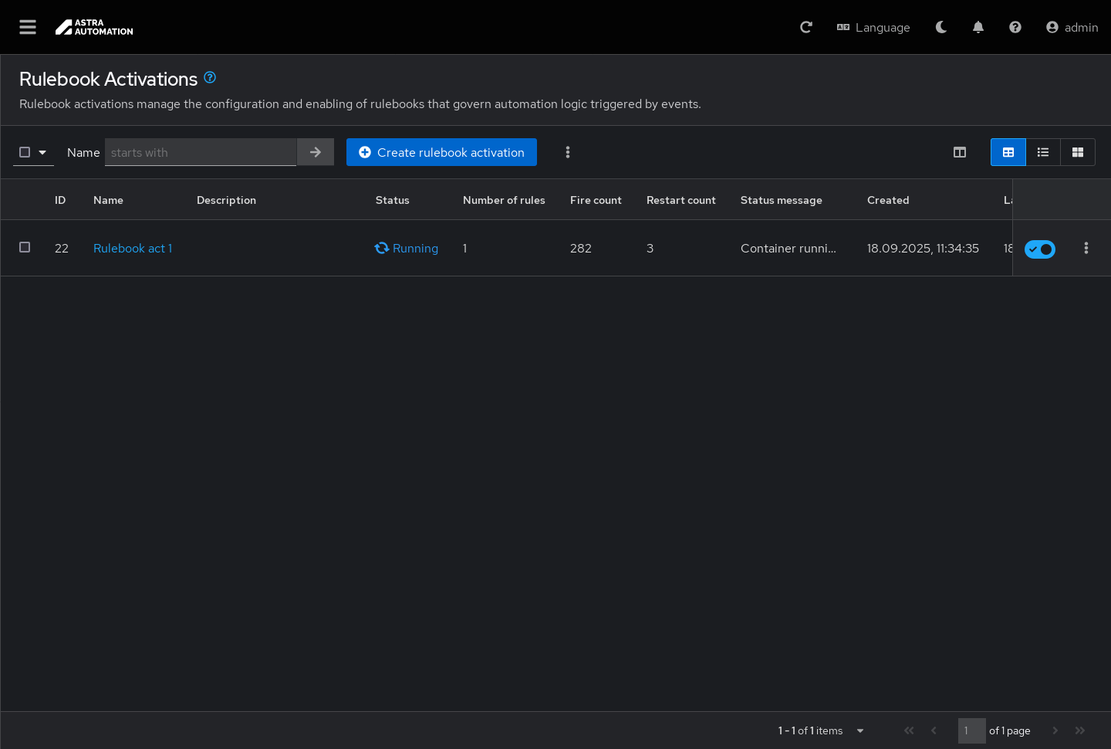
Task: Open the Rulebook act 1 link
Action: pyautogui.click(x=132, y=248)
